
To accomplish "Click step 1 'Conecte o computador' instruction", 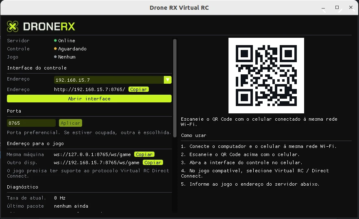I will tap(259, 146).
